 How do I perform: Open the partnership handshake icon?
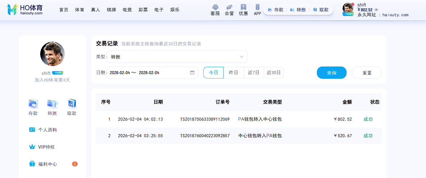[229, 7]
